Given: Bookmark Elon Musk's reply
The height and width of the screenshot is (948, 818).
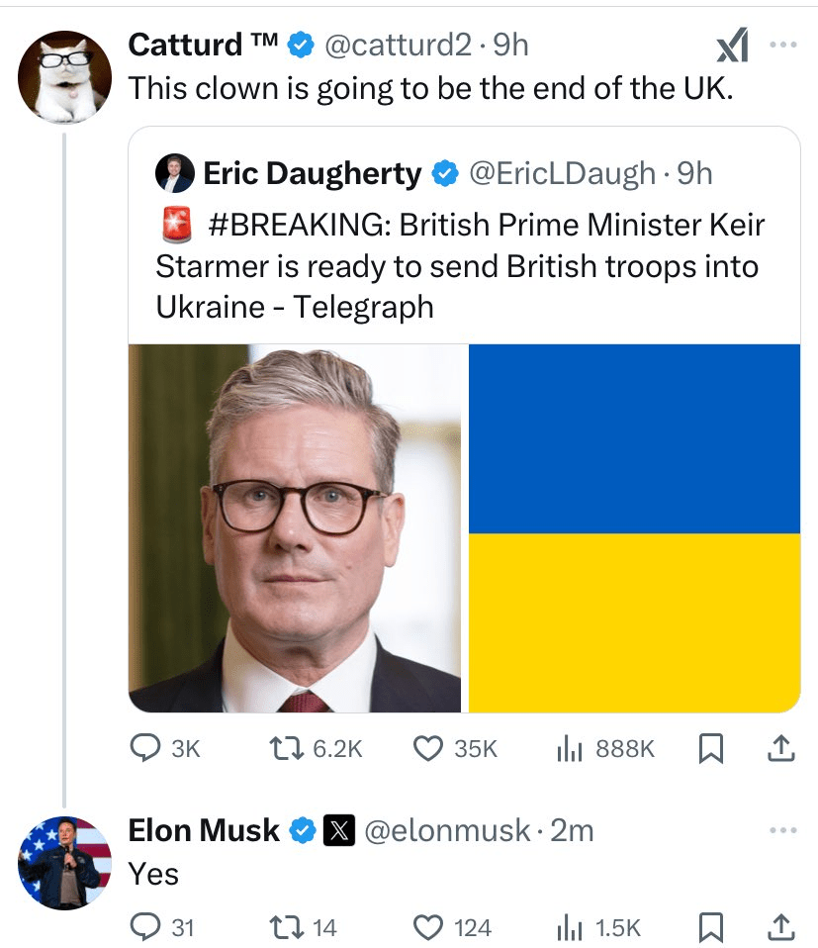Looking at the screenshot, I should (x=710, y=927).
